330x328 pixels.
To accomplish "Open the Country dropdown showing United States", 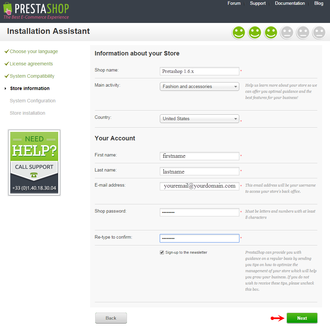I will pos(199,119).
